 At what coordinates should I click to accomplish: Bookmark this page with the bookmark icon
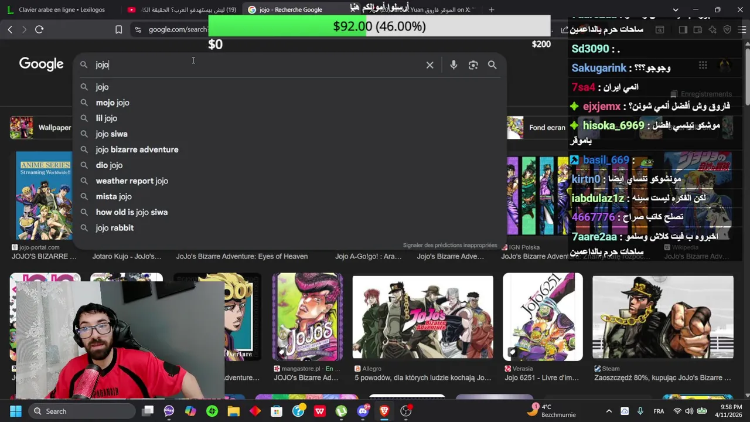tap(118, 29)
